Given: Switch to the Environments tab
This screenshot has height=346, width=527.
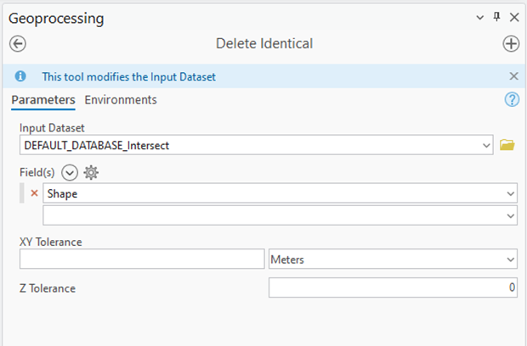Looking at the screenshot, I should click(x=121, y=100).
